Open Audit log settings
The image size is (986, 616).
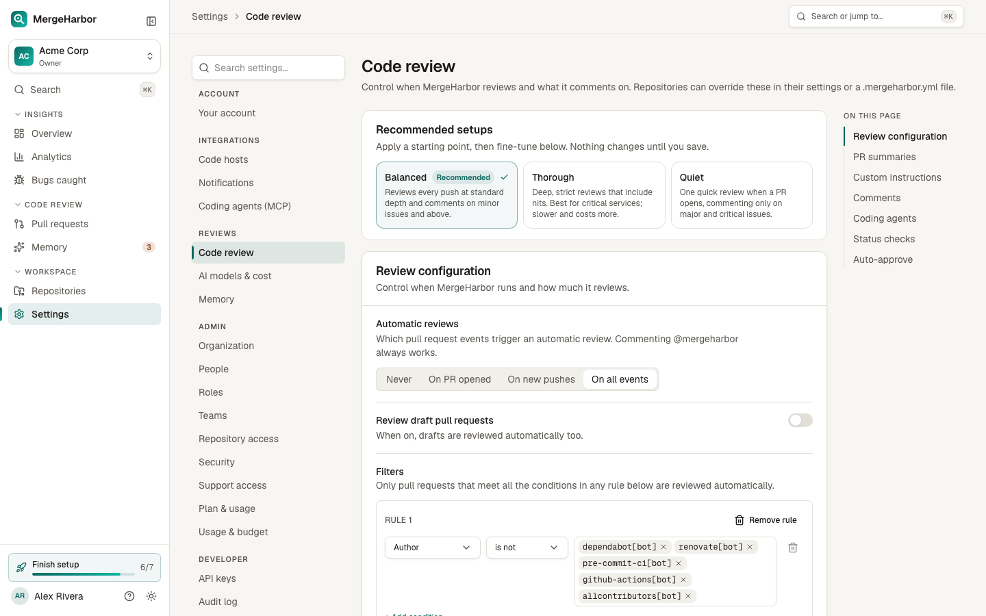pyautogui.click(x=268, y=602)
